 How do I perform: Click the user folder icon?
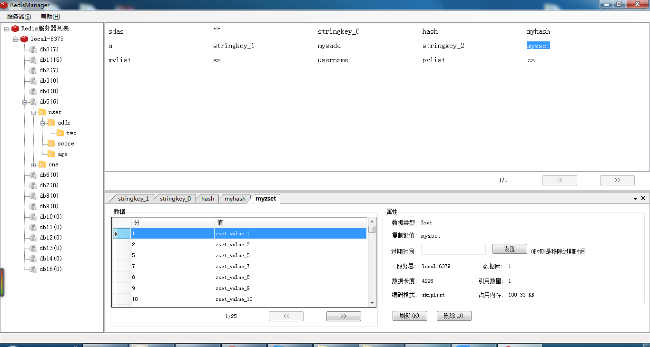[42, 112]
